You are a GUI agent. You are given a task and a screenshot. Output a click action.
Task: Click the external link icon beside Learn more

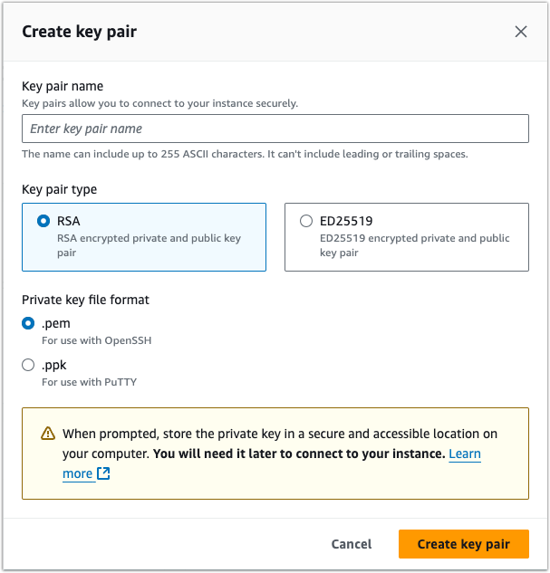coord(103,473)
